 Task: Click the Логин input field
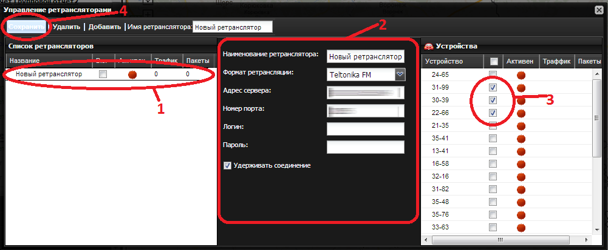tap(365, 129)
